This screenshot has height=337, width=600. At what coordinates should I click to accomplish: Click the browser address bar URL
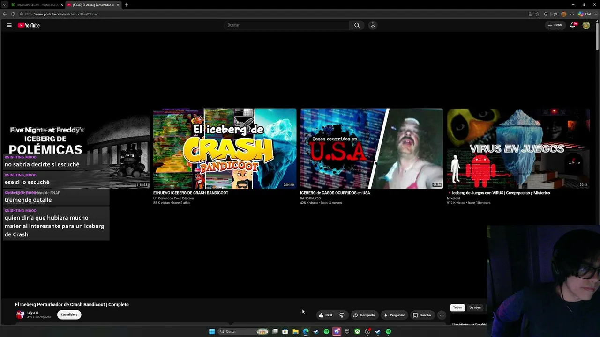[x=62, y=14]
